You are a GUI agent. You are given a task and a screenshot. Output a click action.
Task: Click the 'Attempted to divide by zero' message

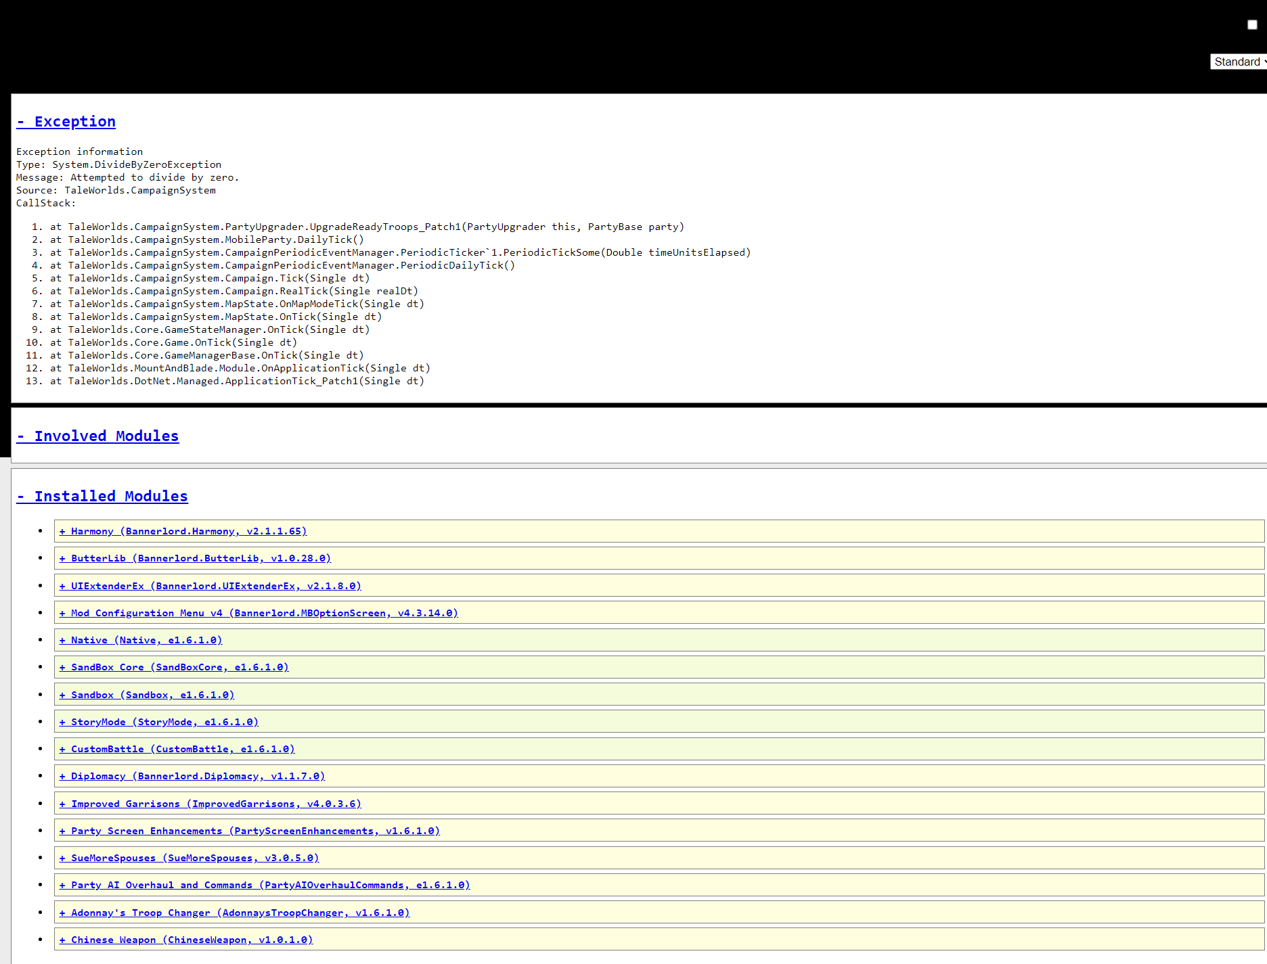[155, 177]
